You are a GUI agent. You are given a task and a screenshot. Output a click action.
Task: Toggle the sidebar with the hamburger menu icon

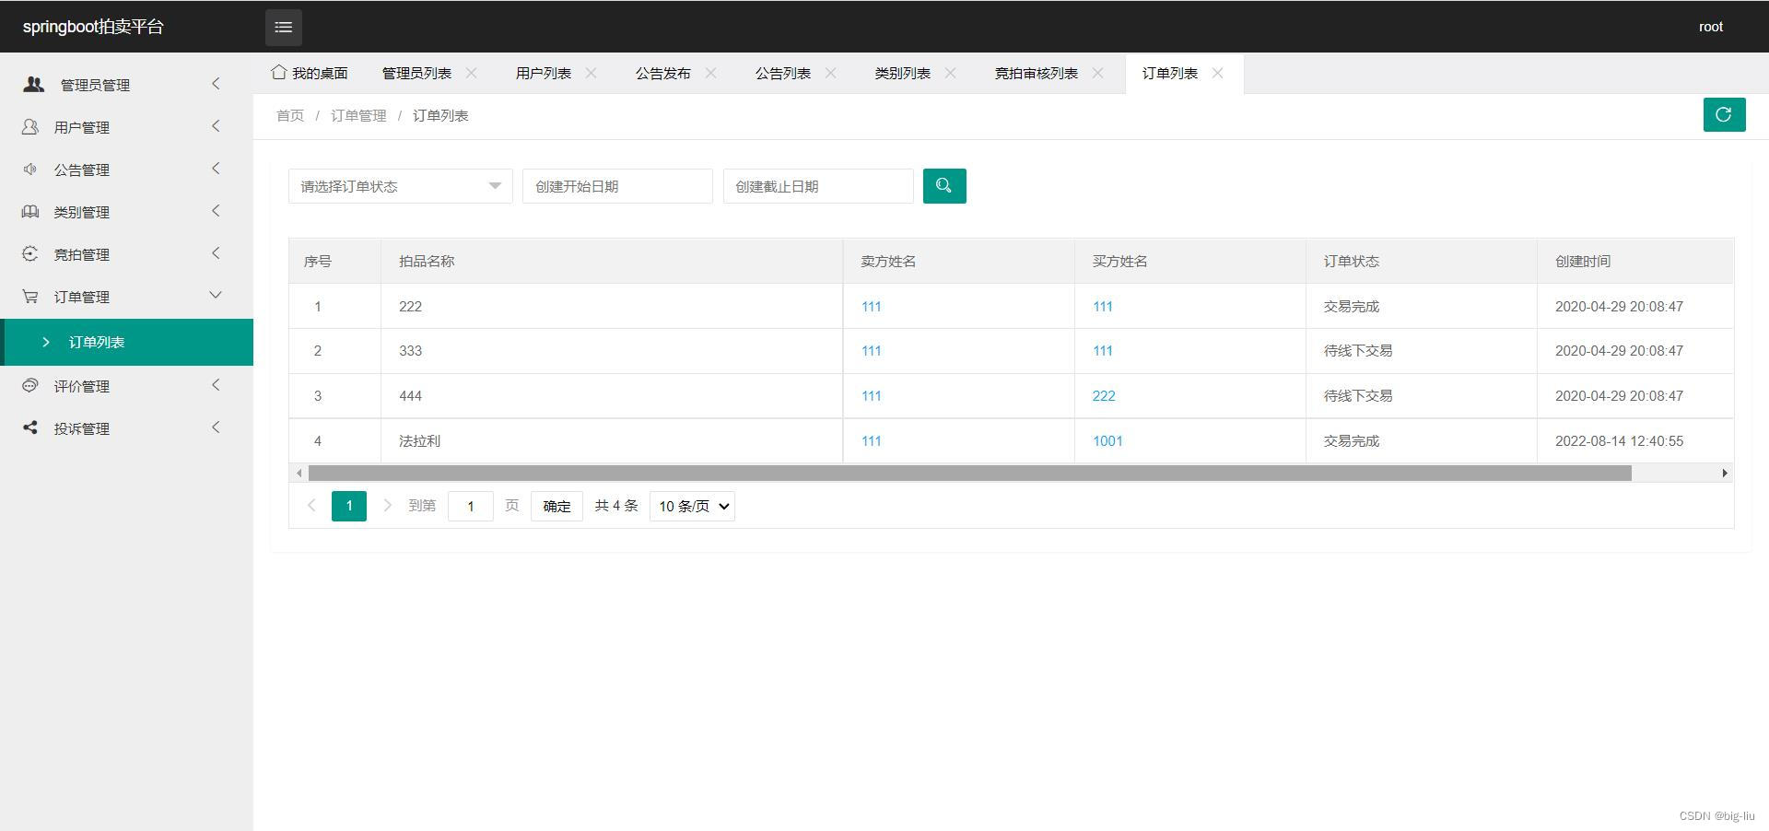[x=284, y=27]
